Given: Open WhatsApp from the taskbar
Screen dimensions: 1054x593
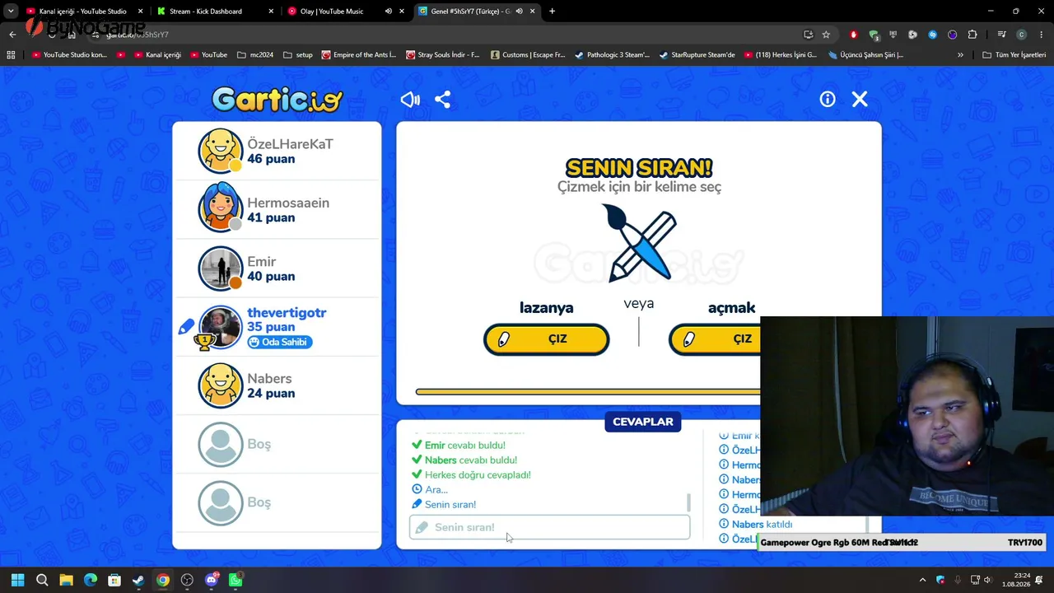Looking at the screenshot, I should 236,580.
